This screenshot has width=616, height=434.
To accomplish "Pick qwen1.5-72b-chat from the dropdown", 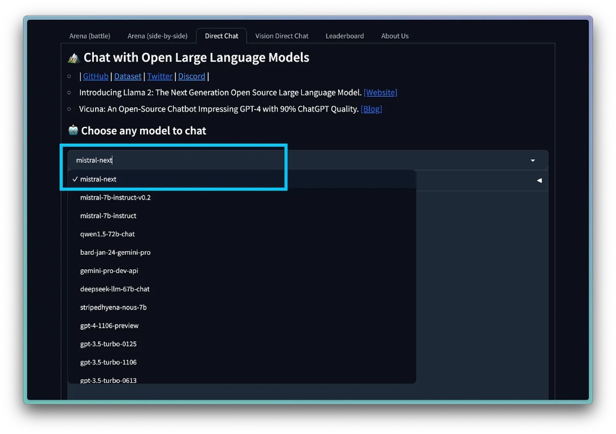I will (108, 234).
